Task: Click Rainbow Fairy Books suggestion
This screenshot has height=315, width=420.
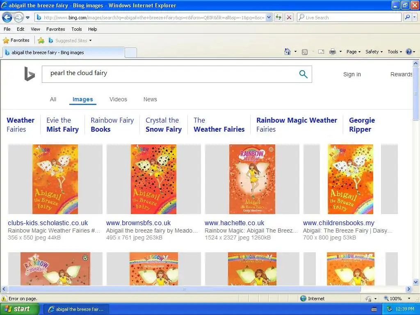Action: 112,125
